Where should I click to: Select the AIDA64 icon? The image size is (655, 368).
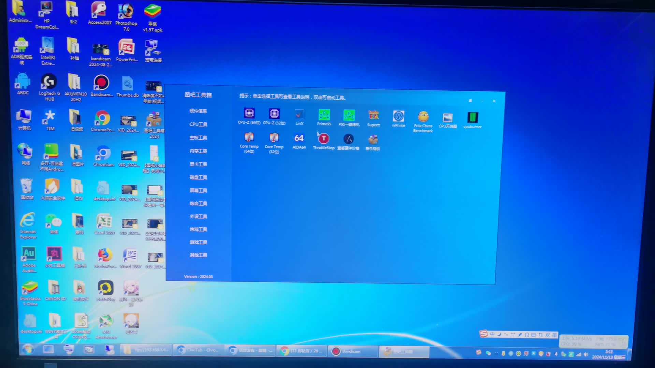tap(299, 138)
